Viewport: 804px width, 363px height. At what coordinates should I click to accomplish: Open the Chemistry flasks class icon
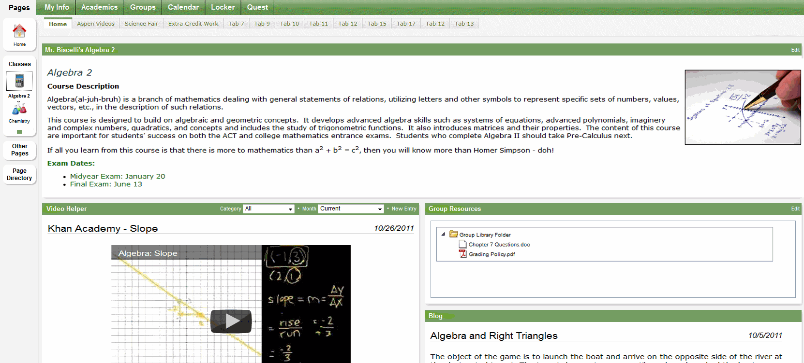tap(19, 109)
